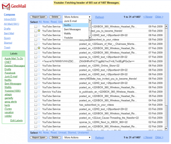Choose Junk E-mail in More Actions list
This screenshot has height=144, width=171.
76,21
